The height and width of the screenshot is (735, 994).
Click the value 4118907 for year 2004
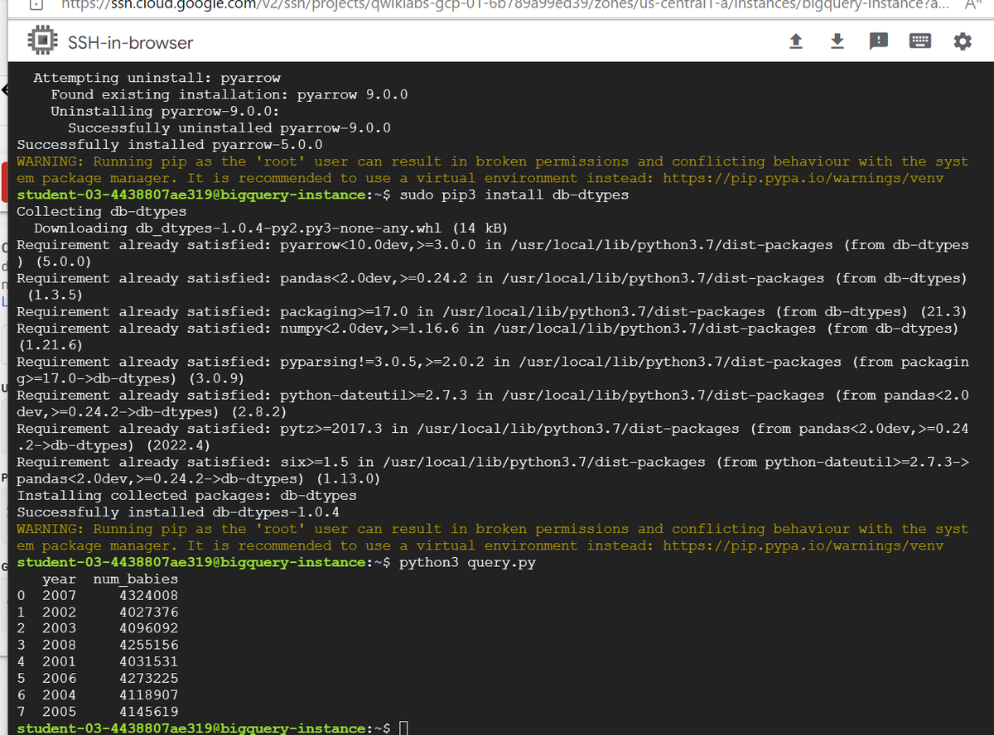coord(148,695)
